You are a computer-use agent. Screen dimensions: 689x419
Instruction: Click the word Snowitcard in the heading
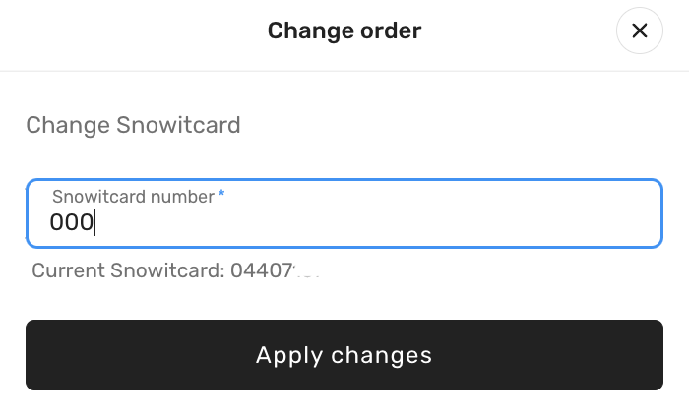point(178,125)
